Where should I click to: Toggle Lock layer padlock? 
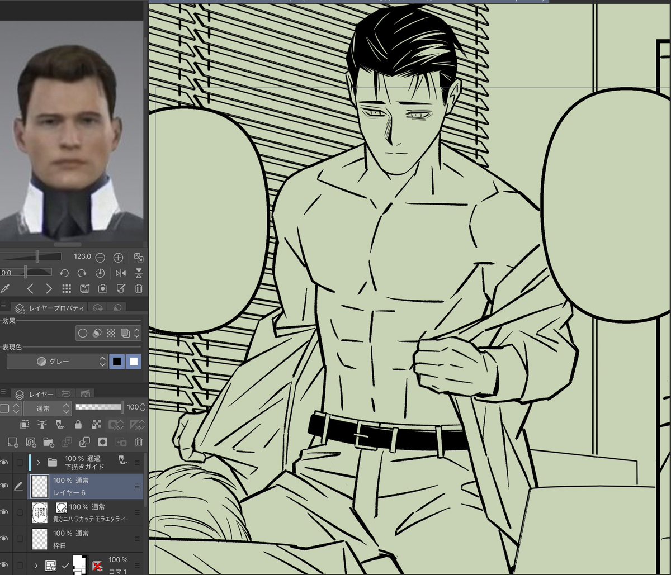(x=78, y=425)
